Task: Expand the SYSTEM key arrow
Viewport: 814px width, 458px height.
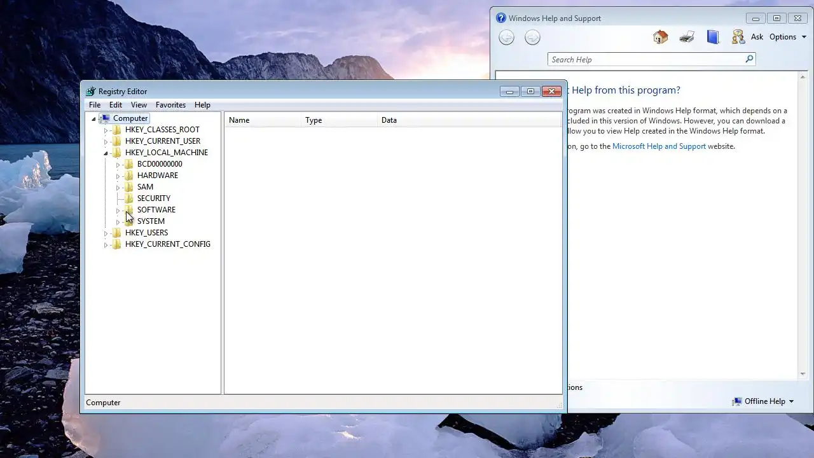Action: [x=118, y=222]
